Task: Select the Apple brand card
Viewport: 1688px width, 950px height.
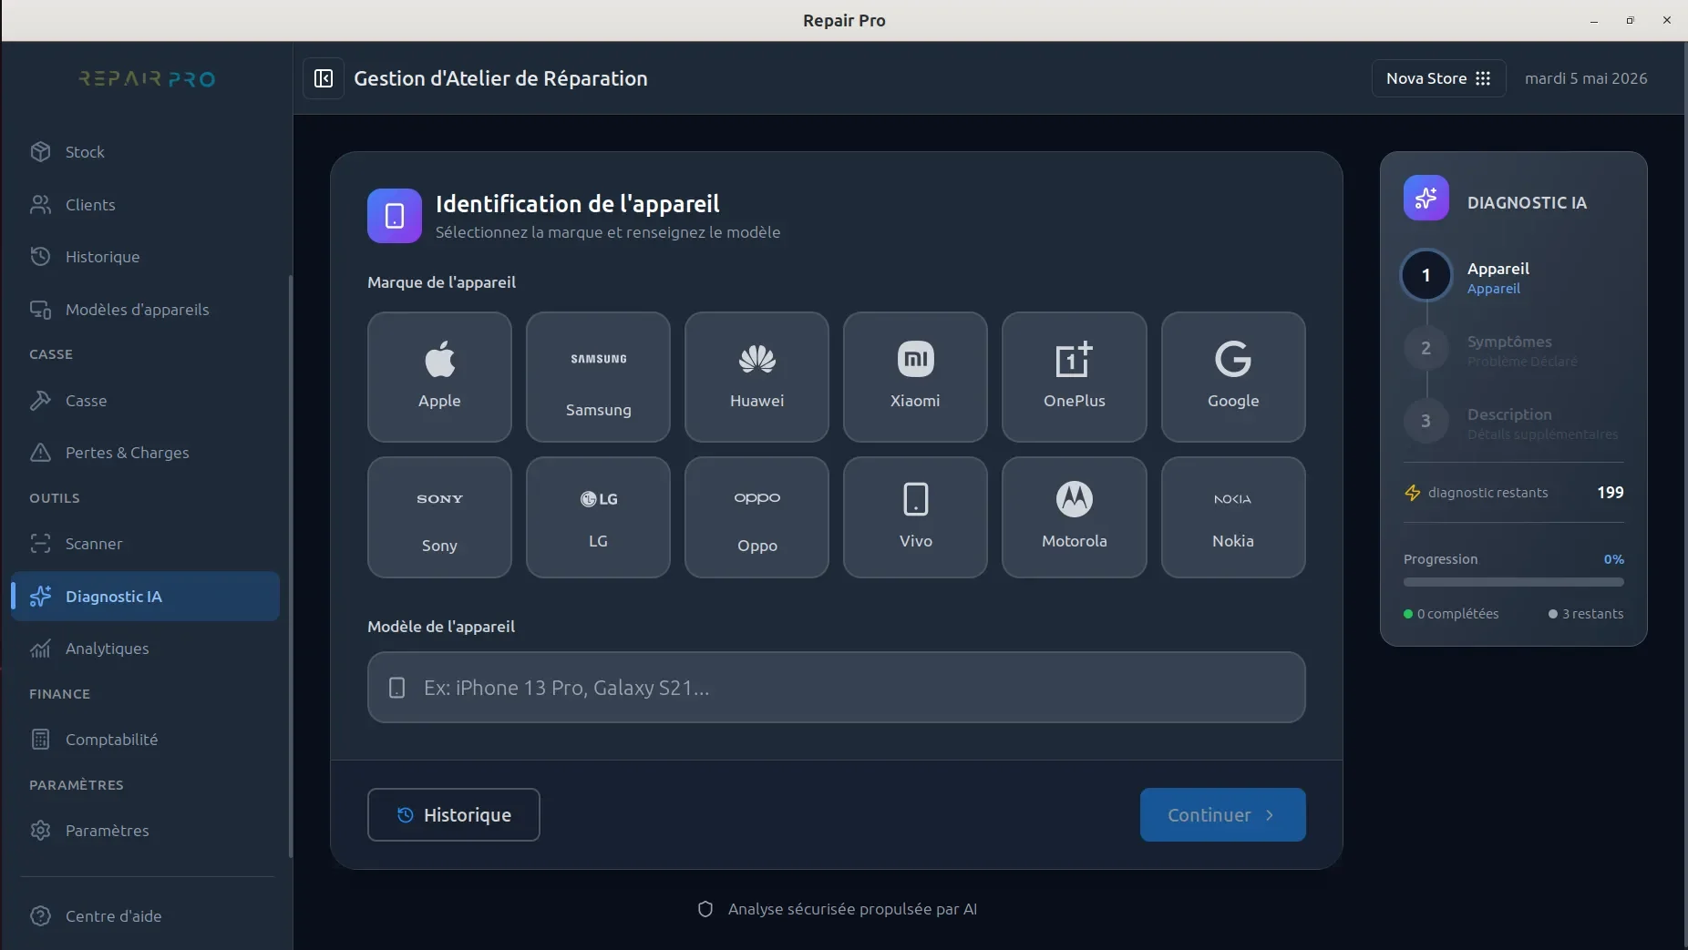Action: tap(439, 377)
